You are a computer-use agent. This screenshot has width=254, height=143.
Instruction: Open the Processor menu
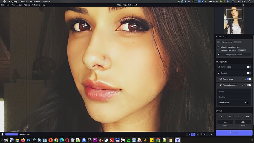(x=27, y=5)
